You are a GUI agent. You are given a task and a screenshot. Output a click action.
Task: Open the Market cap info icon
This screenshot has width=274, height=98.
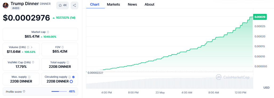coord(48,32)
